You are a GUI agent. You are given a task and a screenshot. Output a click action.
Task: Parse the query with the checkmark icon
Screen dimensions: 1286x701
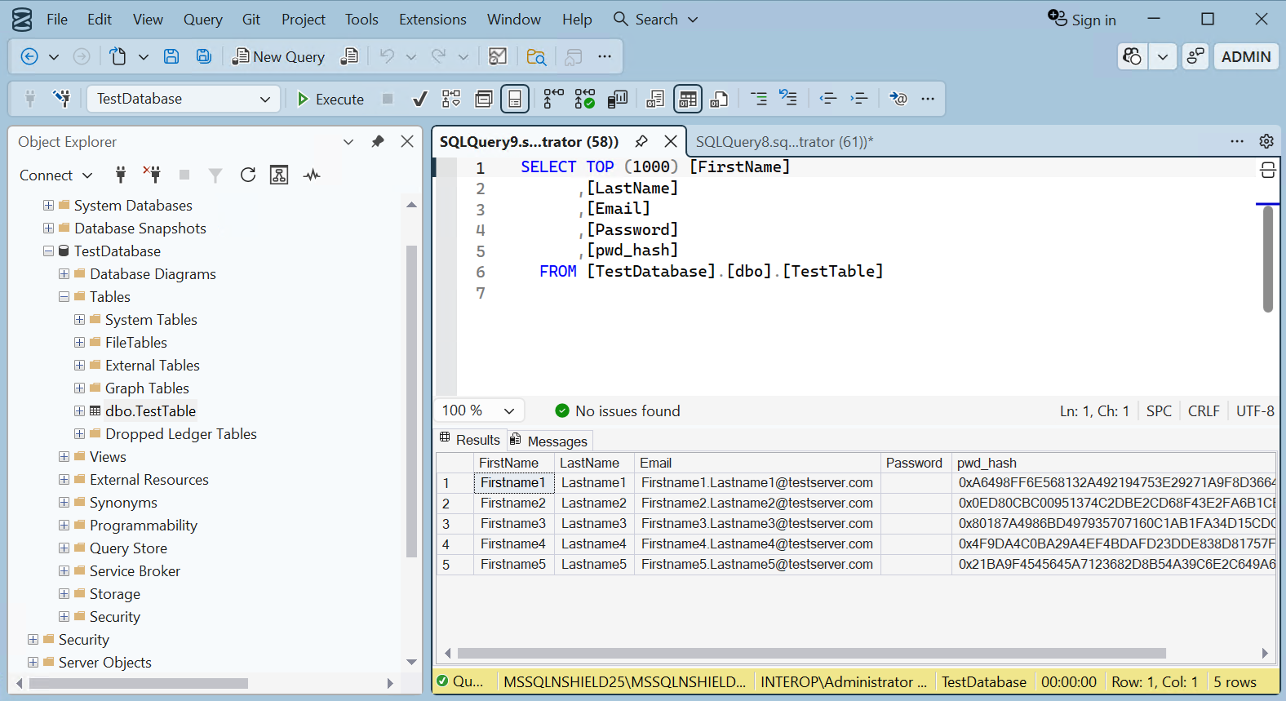(x=420, y=99)
